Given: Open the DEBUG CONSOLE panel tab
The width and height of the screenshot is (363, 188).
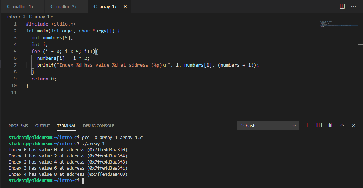Looking at the screenshot, I should click(x=99, y=126).
